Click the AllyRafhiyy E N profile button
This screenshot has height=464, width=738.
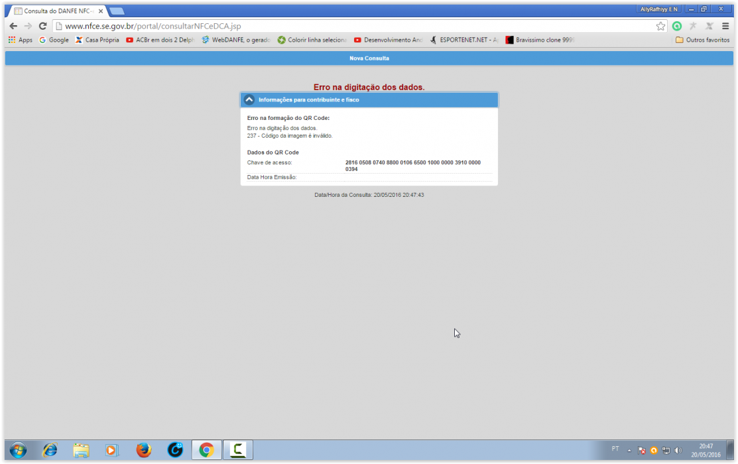click(658, 9)
